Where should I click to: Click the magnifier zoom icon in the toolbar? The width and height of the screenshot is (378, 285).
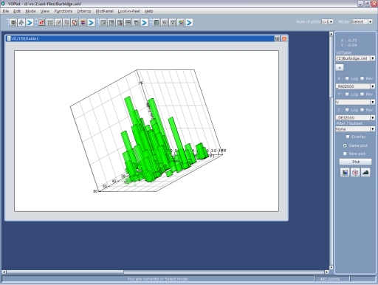tap(66, 23)
